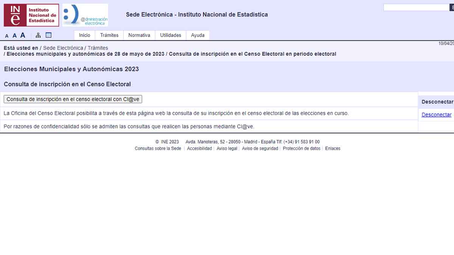Open the Ayuda tab
This screenshot has width=454, height=255.
[197, 35]
